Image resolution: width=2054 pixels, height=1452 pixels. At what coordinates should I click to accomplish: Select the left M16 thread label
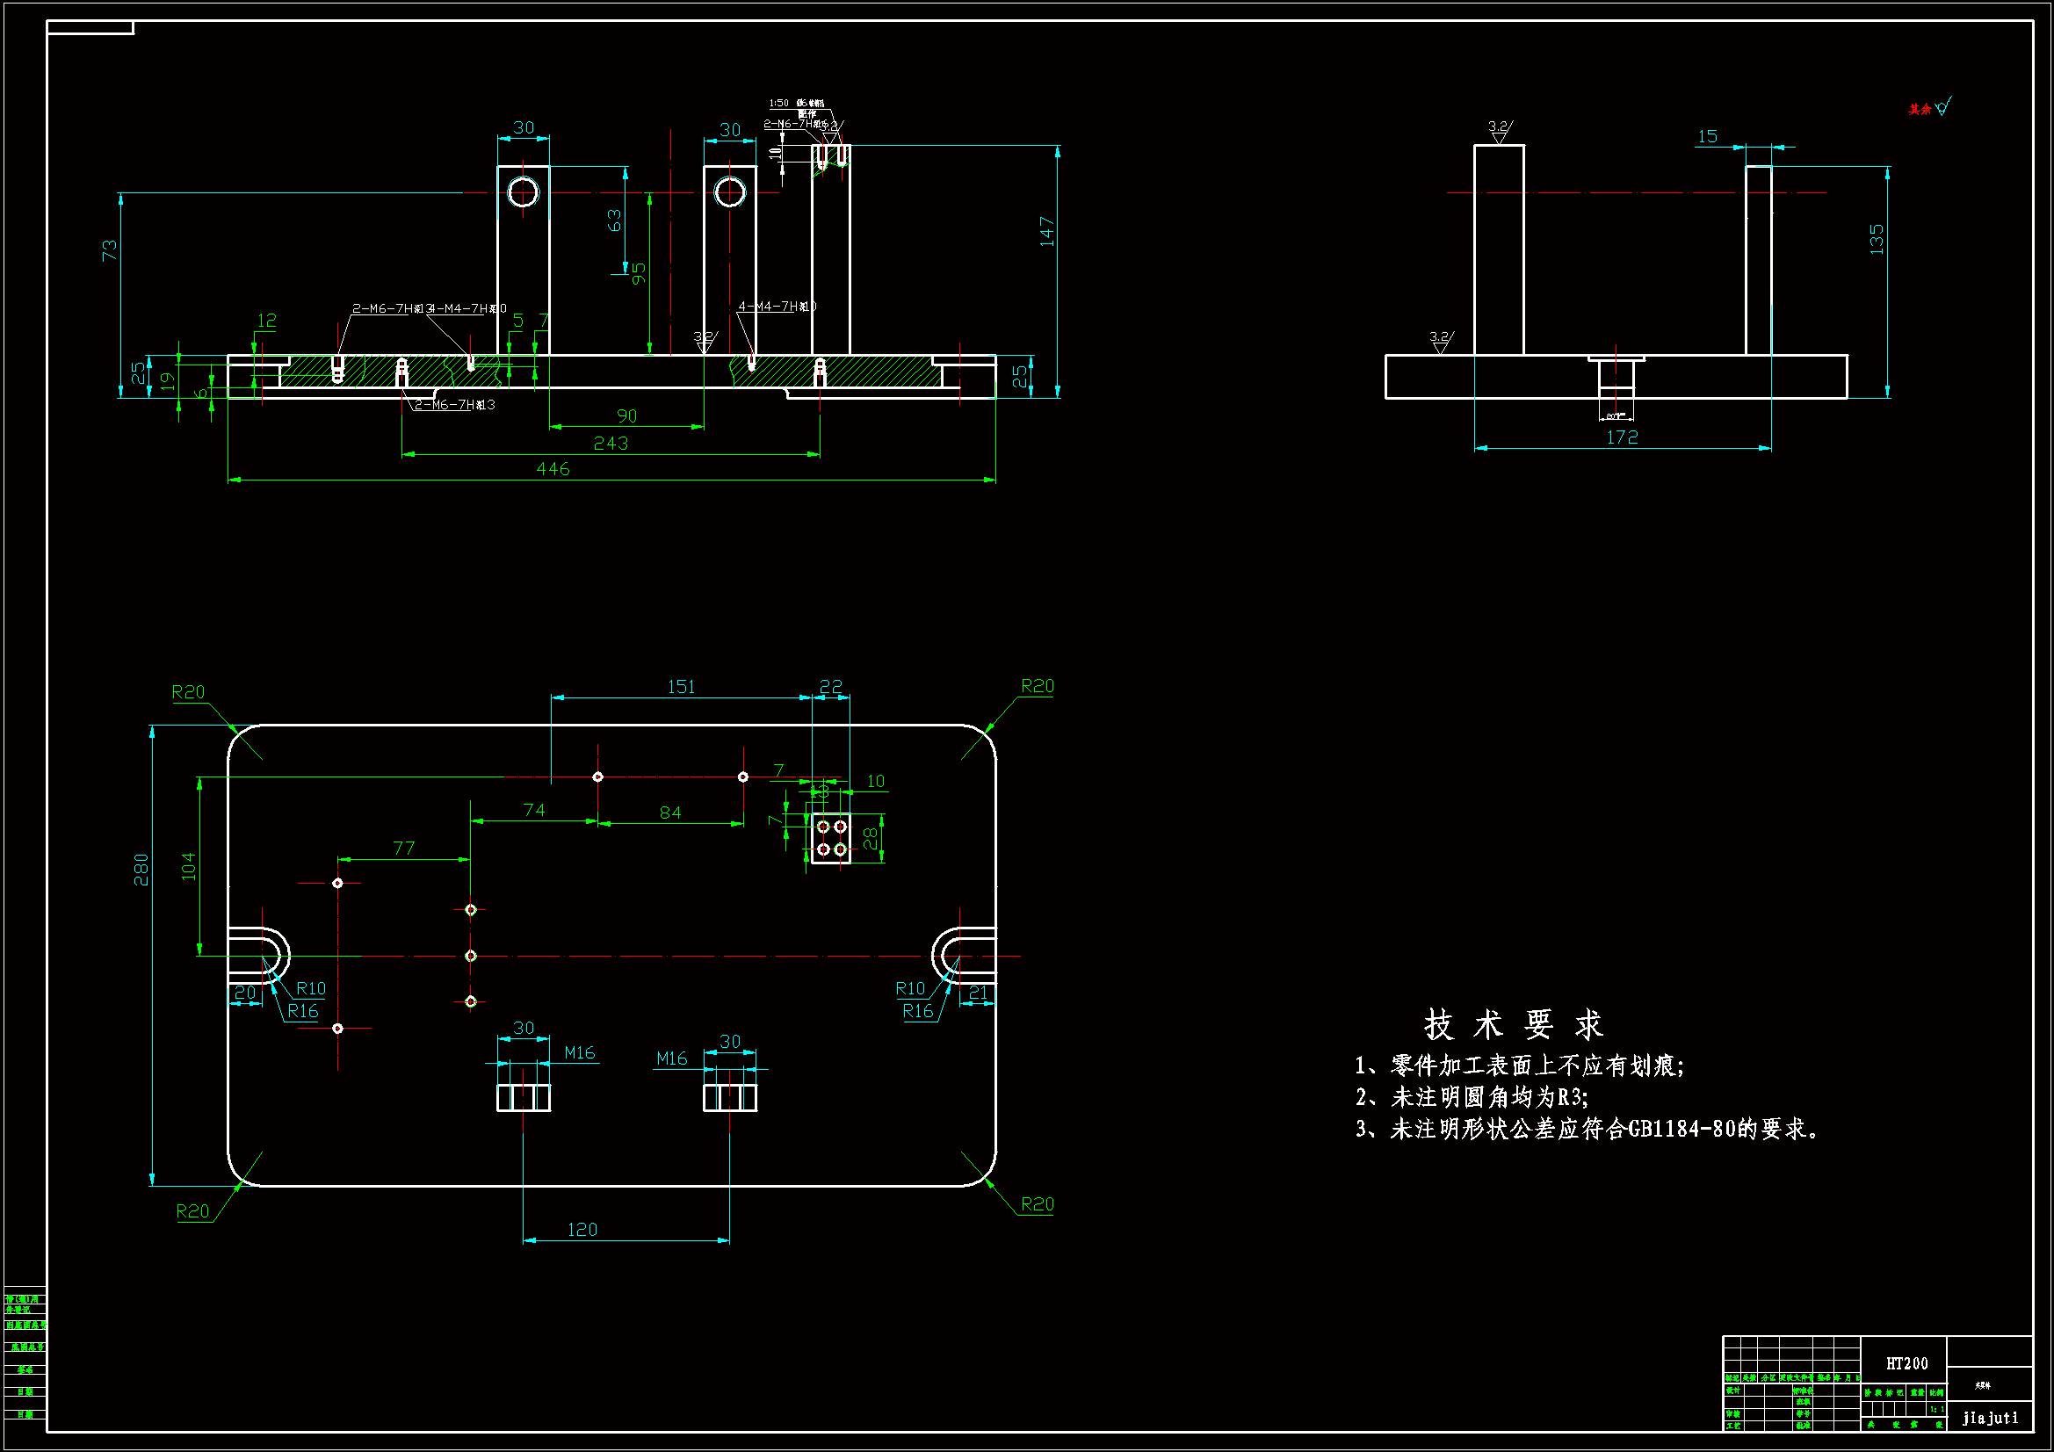pos(580,1053)
